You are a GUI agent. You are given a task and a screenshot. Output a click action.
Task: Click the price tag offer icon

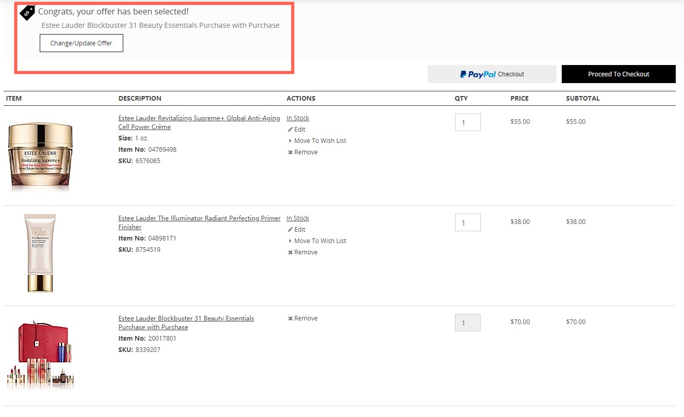coord(27,12)
